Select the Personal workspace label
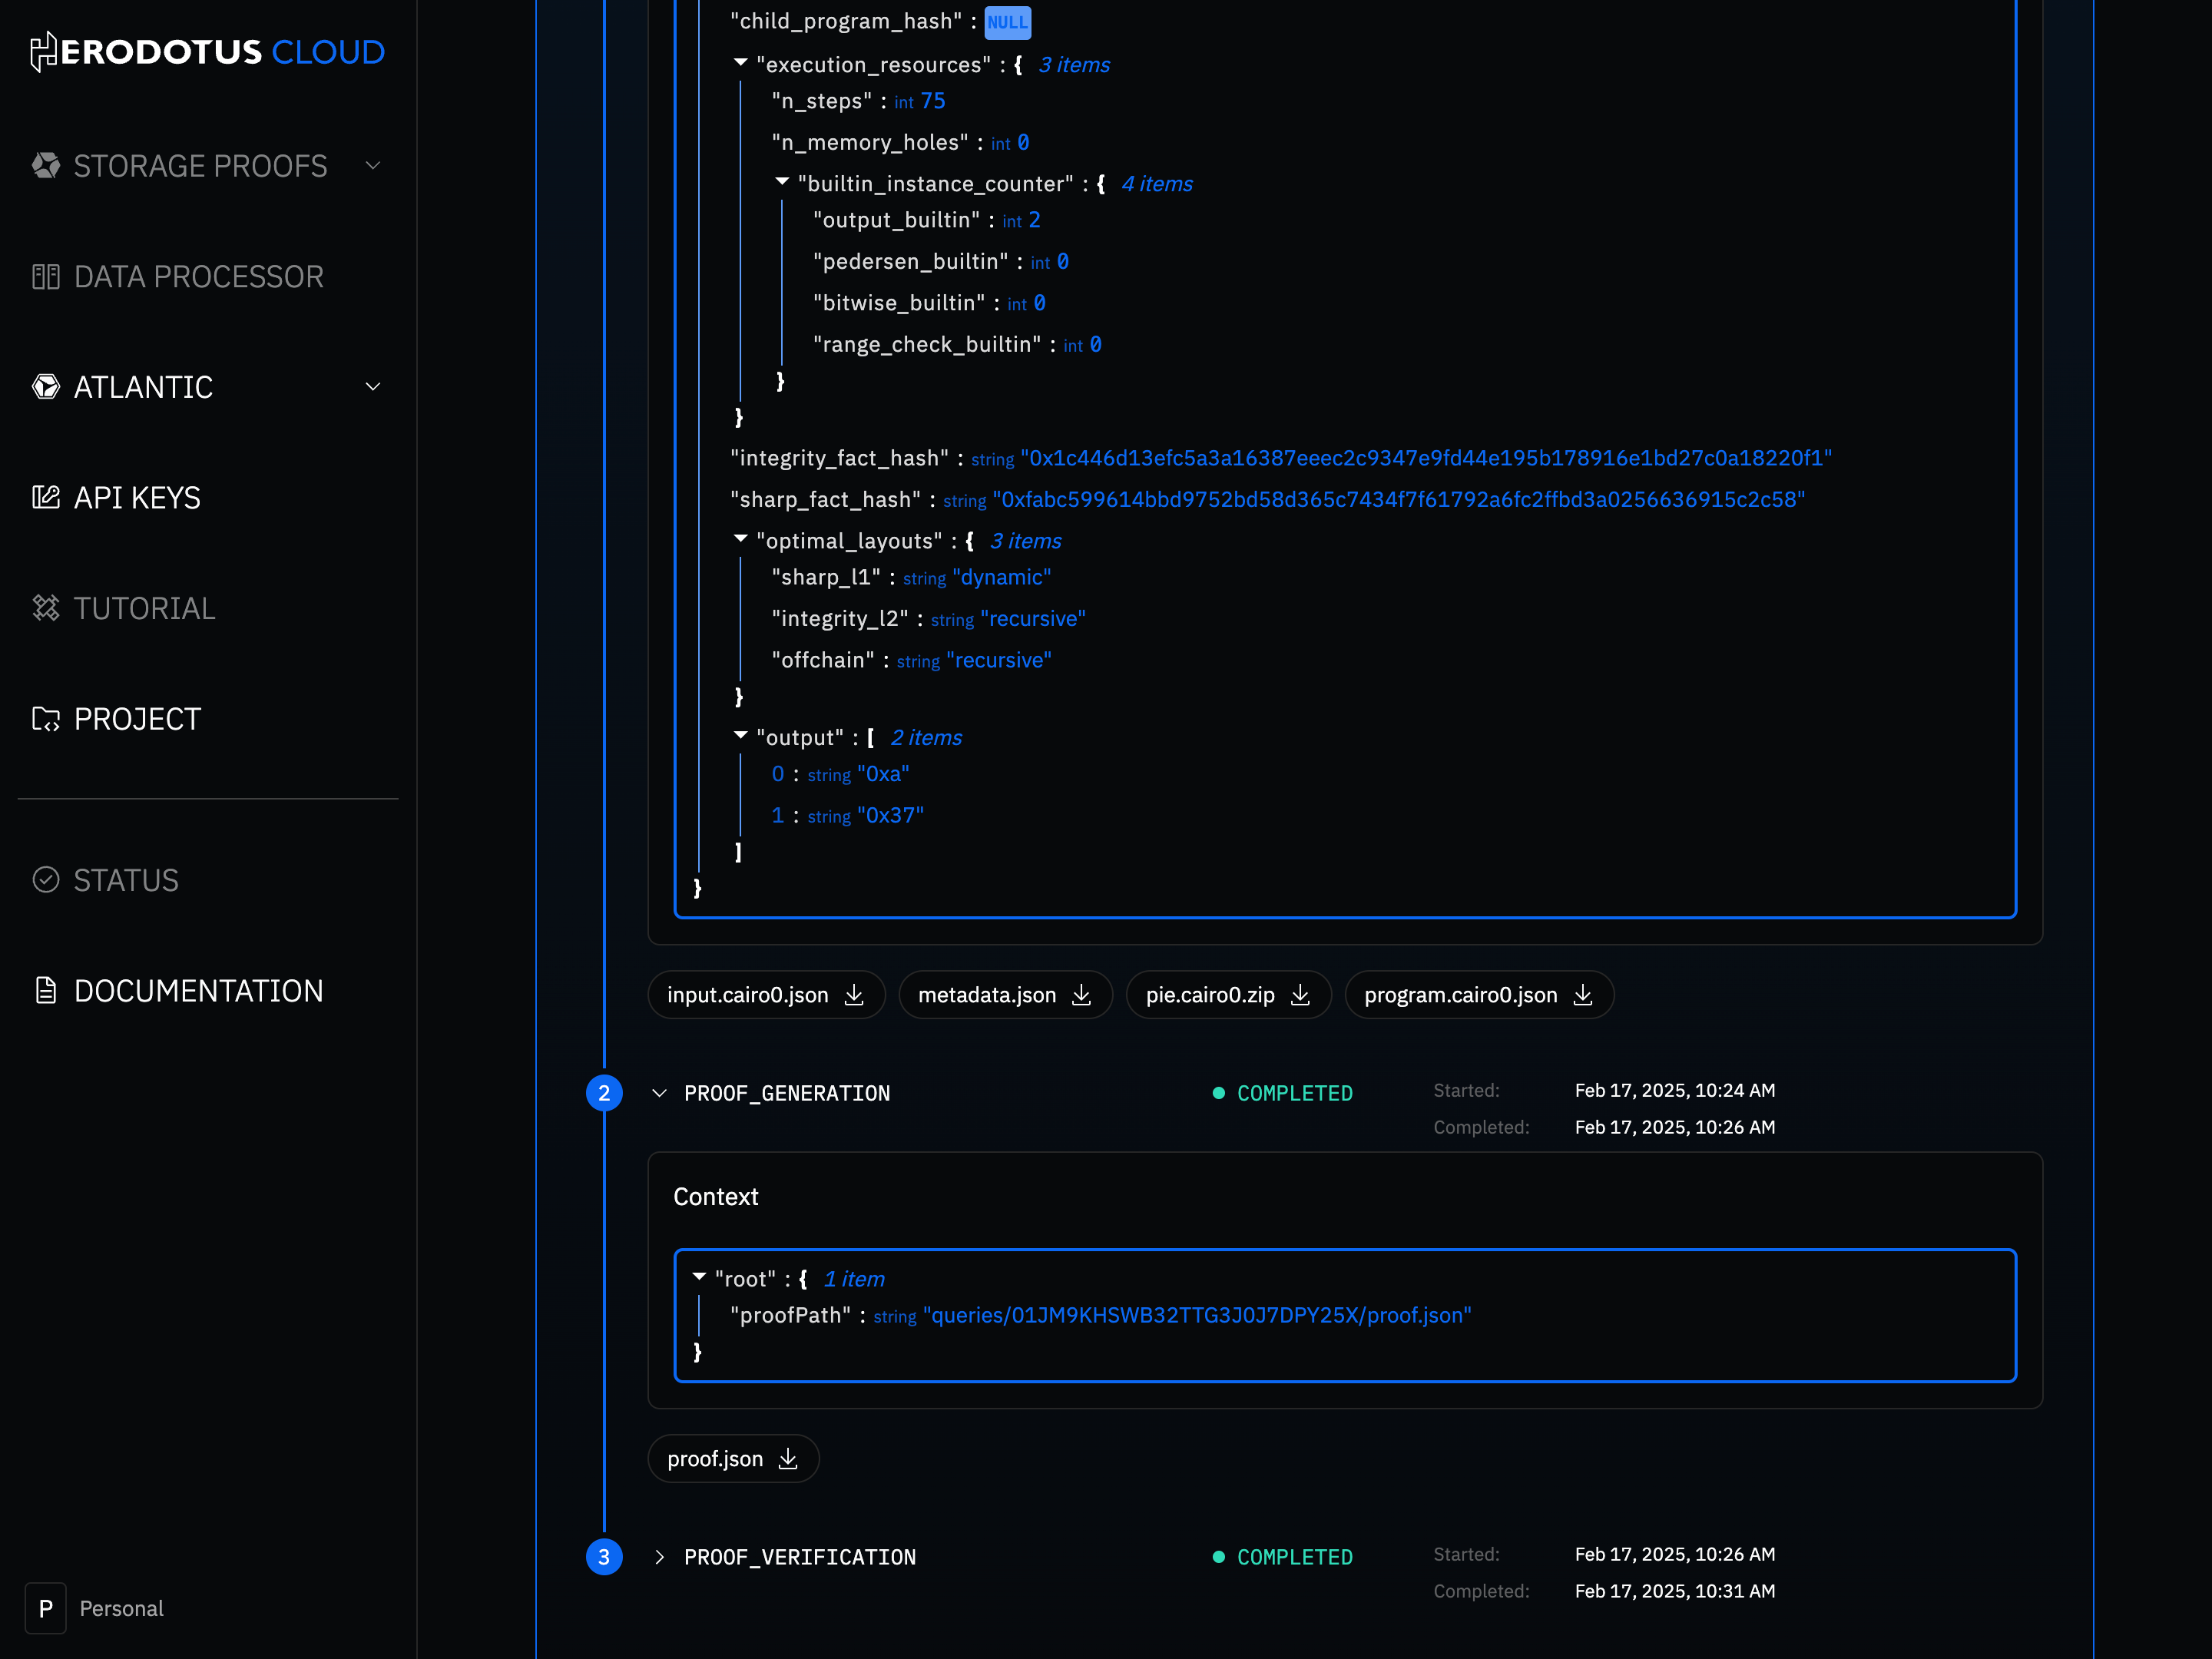This screenshot has width=2212, height=1659. [x=122, y=1608]
